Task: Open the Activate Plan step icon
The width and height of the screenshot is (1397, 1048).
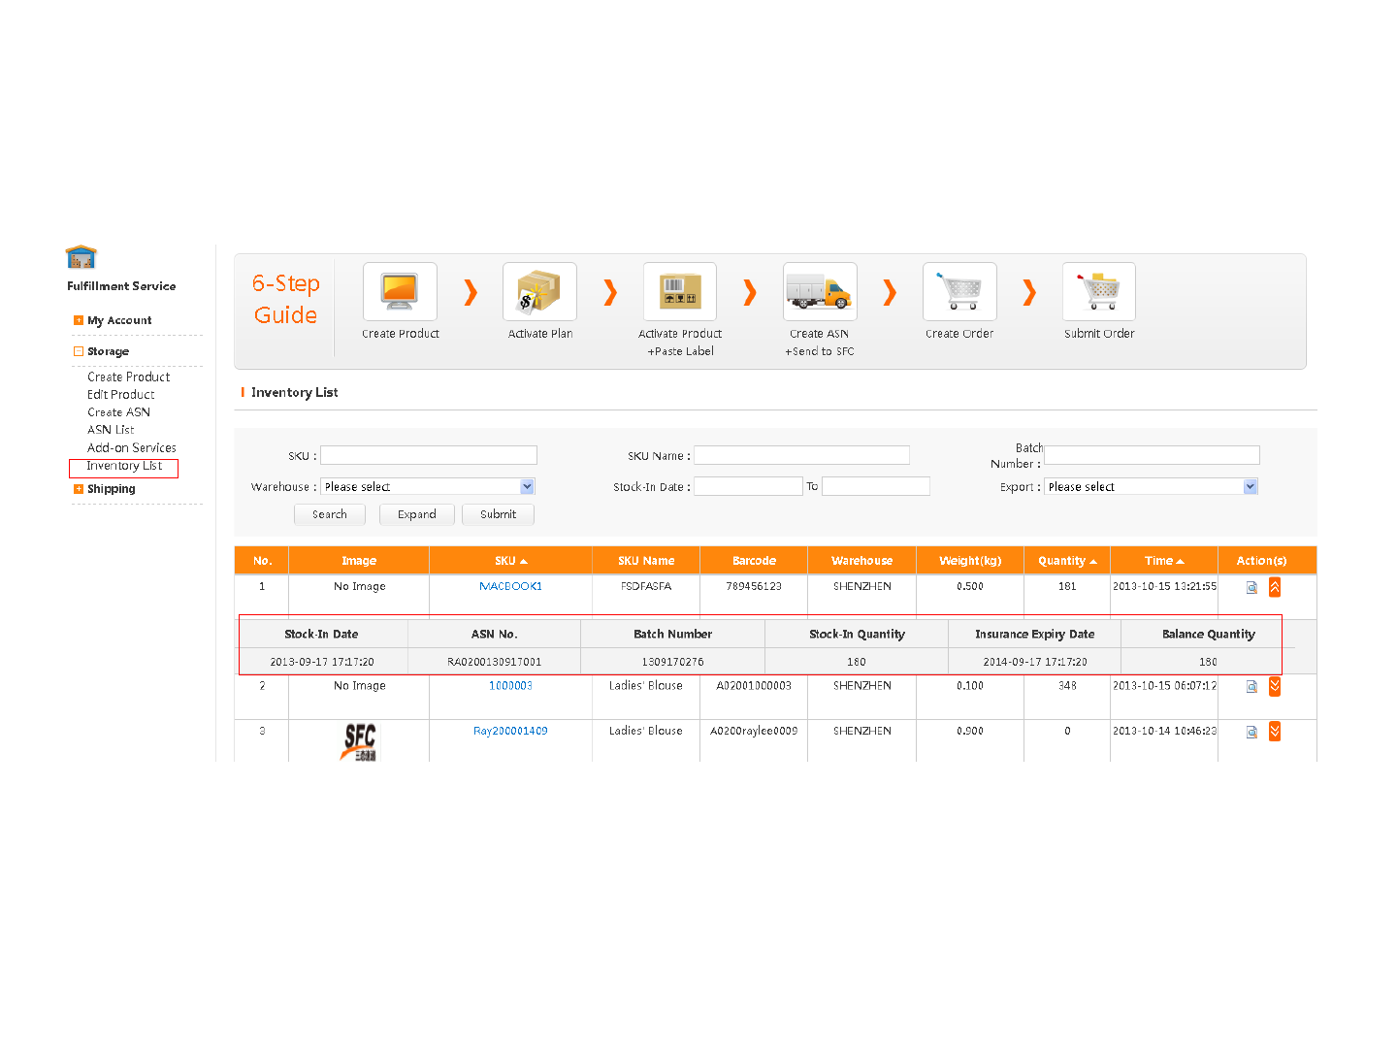Action: [x=539, y=291]
